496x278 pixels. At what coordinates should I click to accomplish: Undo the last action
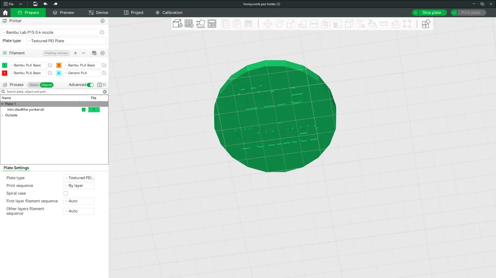click(46, 4)
